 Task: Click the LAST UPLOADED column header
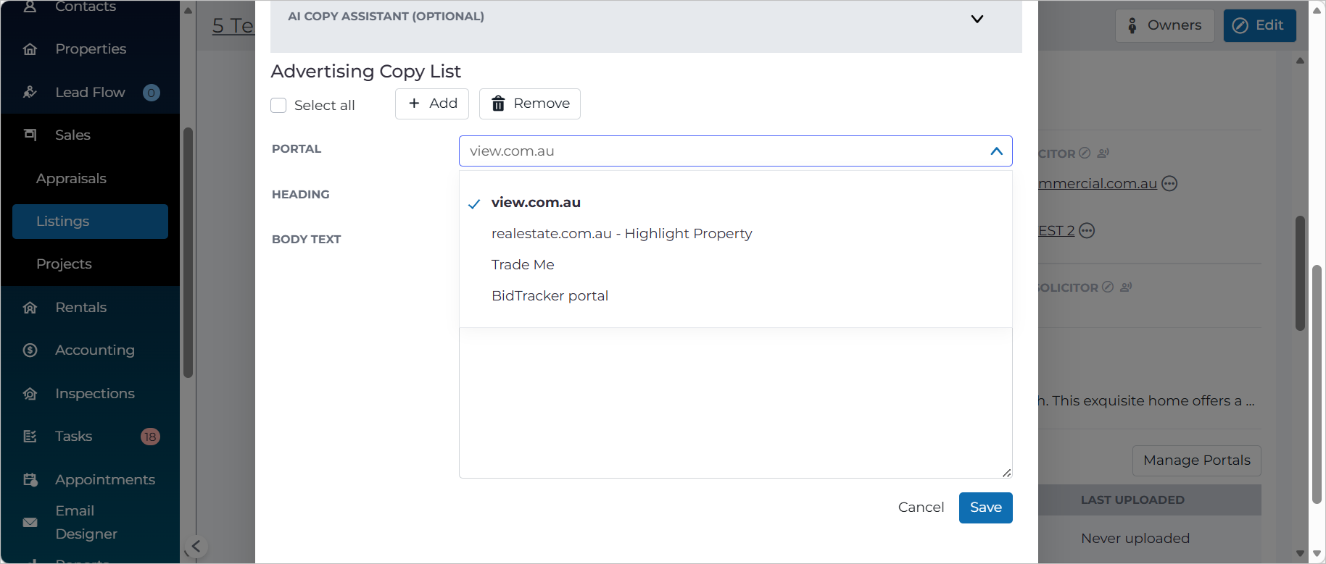click(x=1132, y=500)
